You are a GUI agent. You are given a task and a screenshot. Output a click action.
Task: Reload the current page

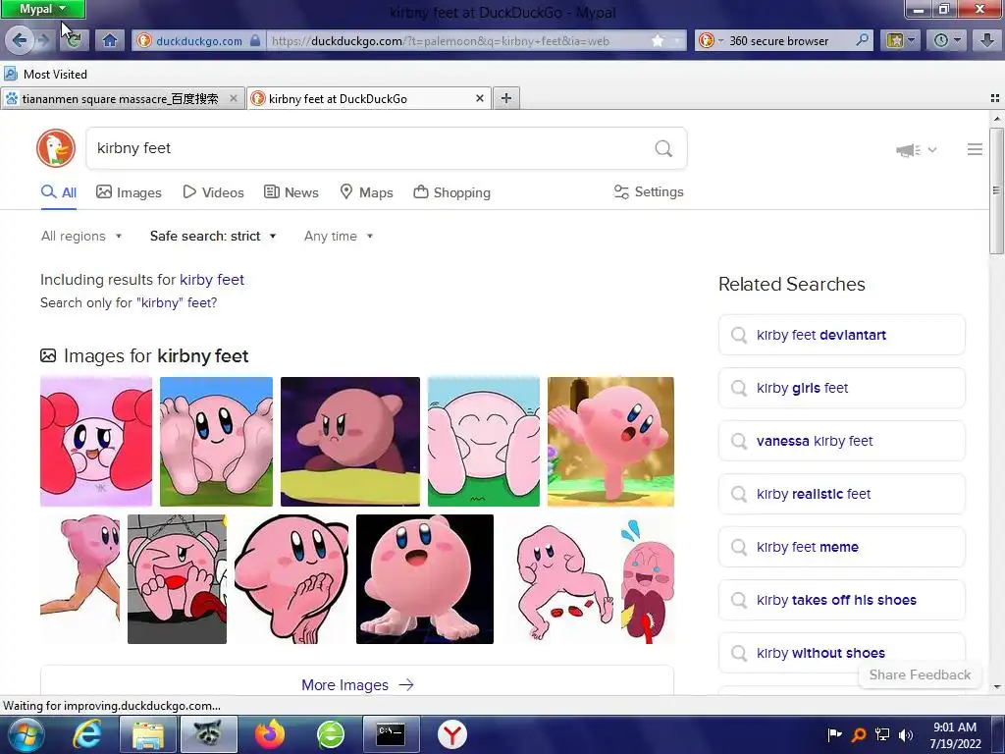click(x=75, y=41)
